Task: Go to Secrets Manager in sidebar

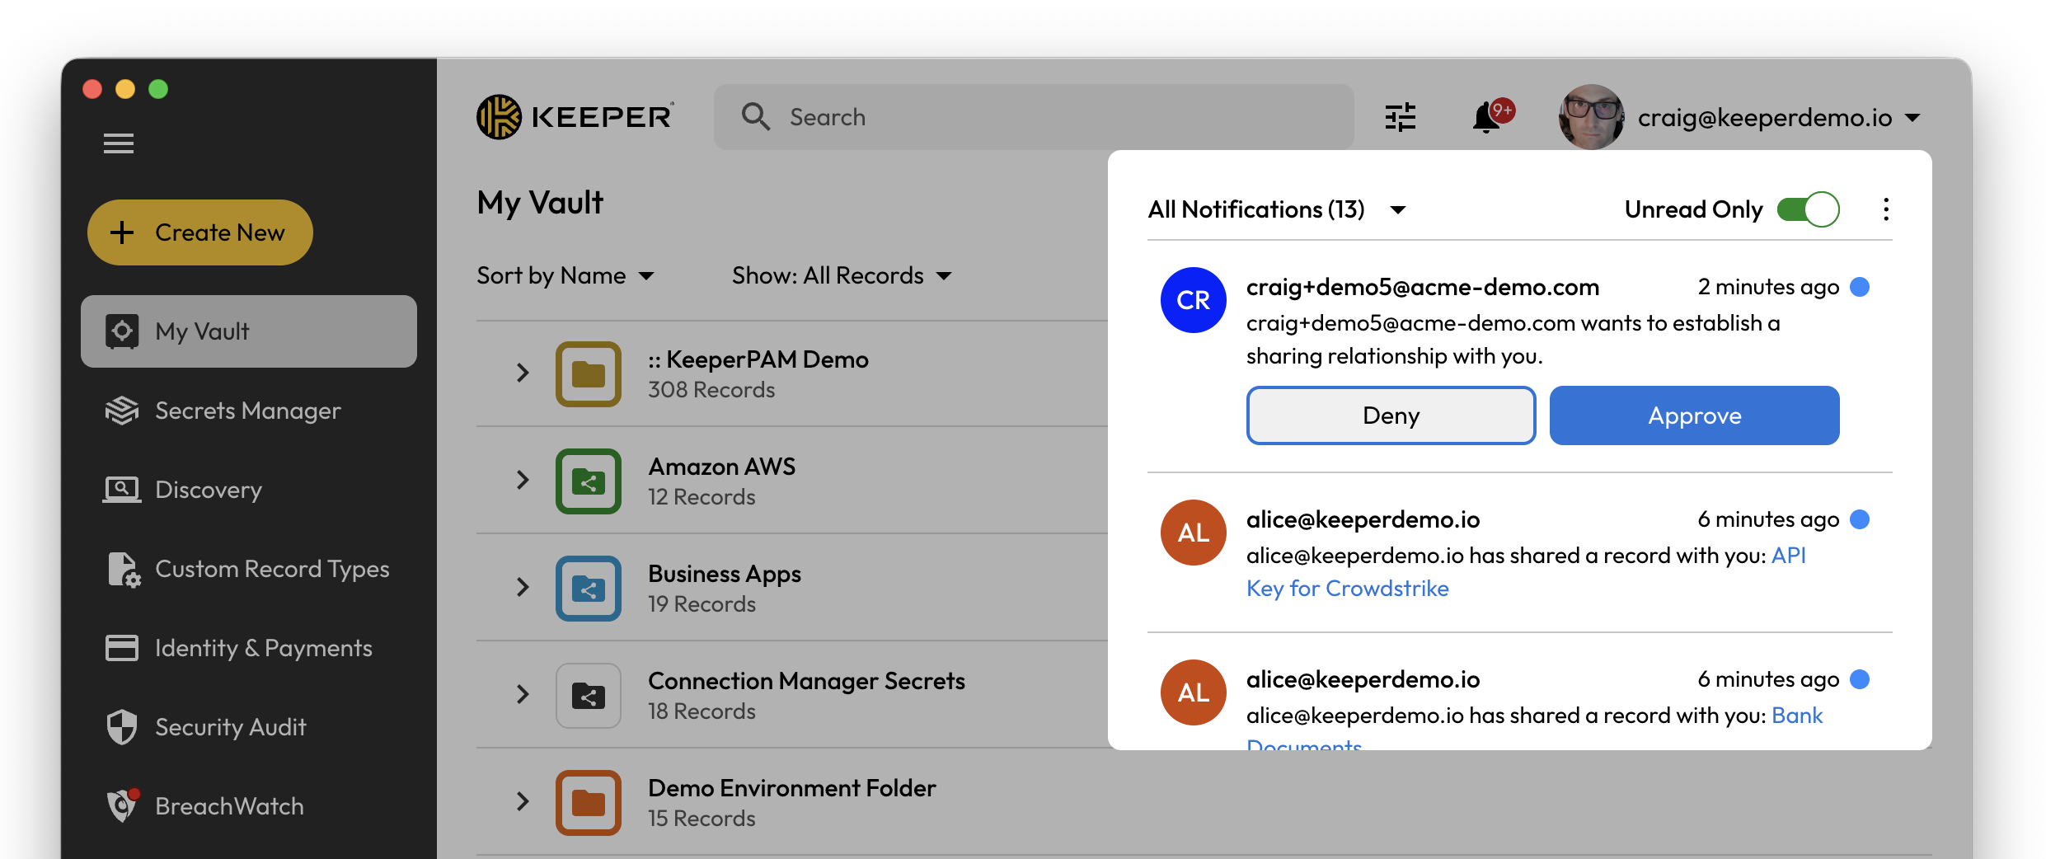Action: click(247, 411)
